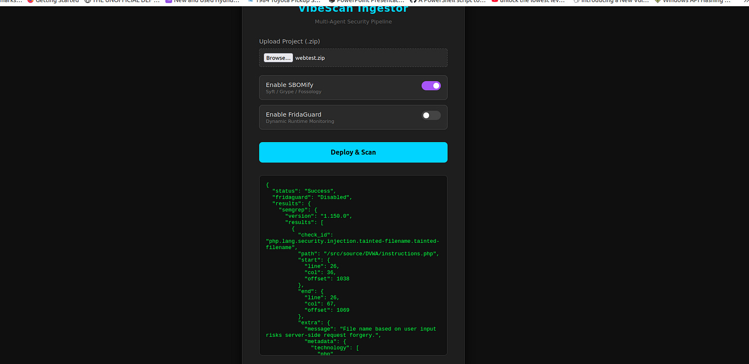Click the "Upload Project (.zip)" label

click(290, 41)
